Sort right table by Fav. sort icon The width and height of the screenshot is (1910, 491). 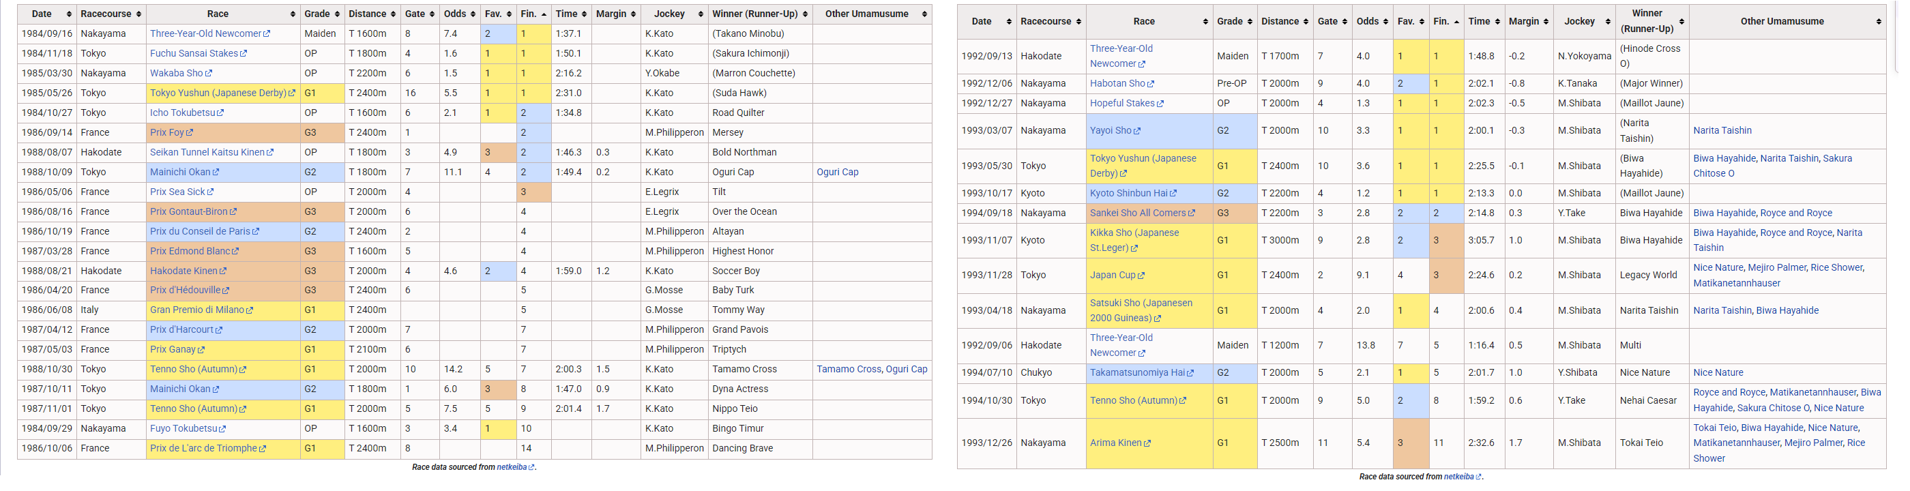(1422, 22)
